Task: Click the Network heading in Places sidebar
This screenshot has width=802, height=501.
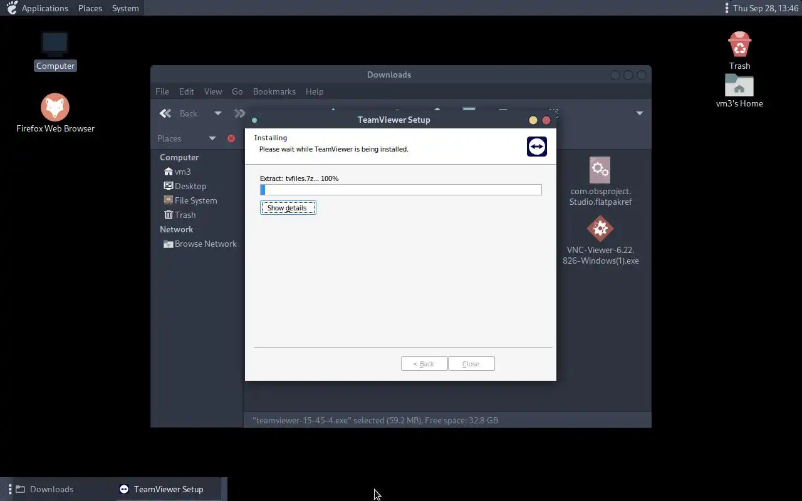Action: [177, 229]
